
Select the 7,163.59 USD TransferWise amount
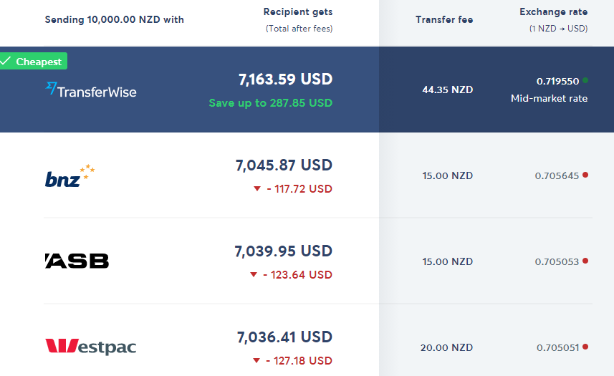tap(285, 79)
